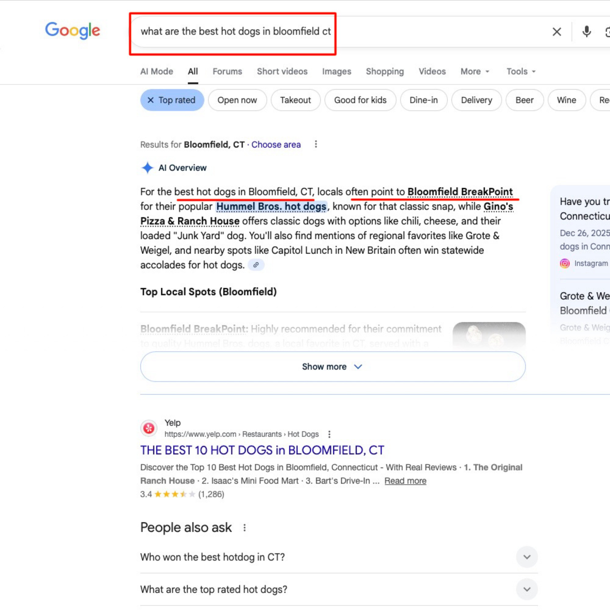
Task: Clear the search query with the X icon
Action: coord(557,31)
